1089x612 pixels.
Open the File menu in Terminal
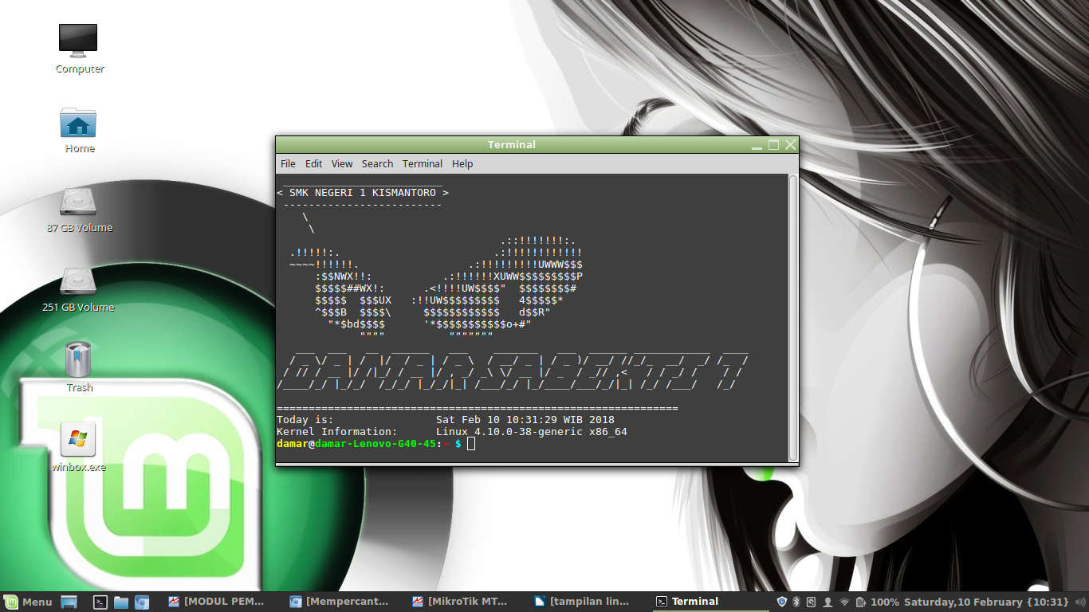pyautogui.click(x=288, y=163)
